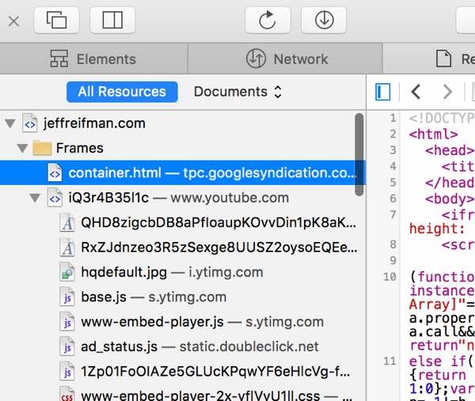
Task: Click the container.html document icon
Action: point(55,172)
